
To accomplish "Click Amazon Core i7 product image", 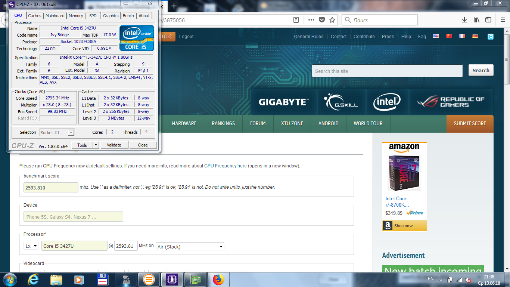I will coord(404,173).
